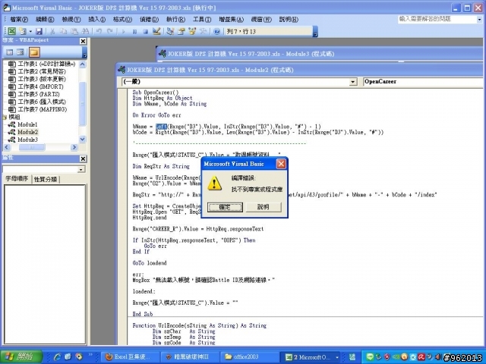
Task: Open the 檔案(F) menu
Action: pos(19,20)
